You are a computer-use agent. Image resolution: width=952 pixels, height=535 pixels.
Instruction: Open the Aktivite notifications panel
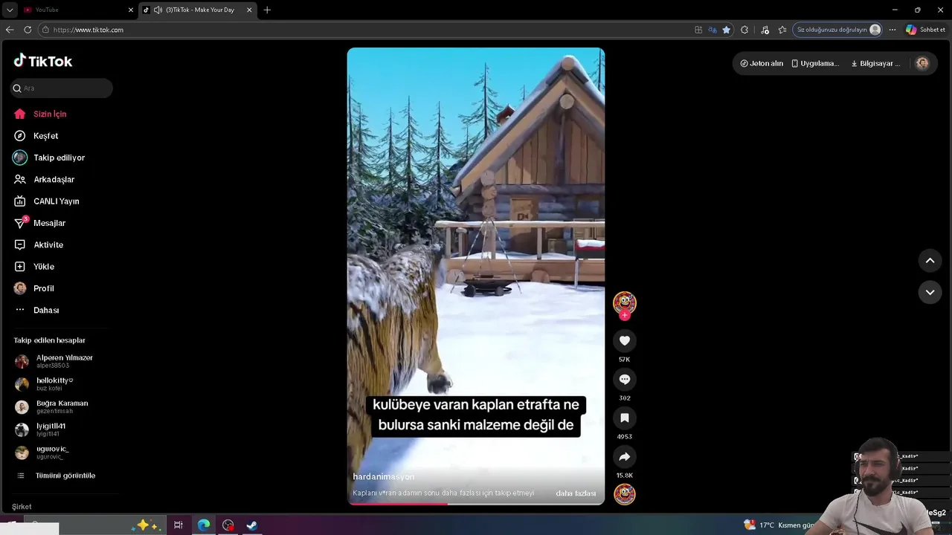tap(38, 244)
